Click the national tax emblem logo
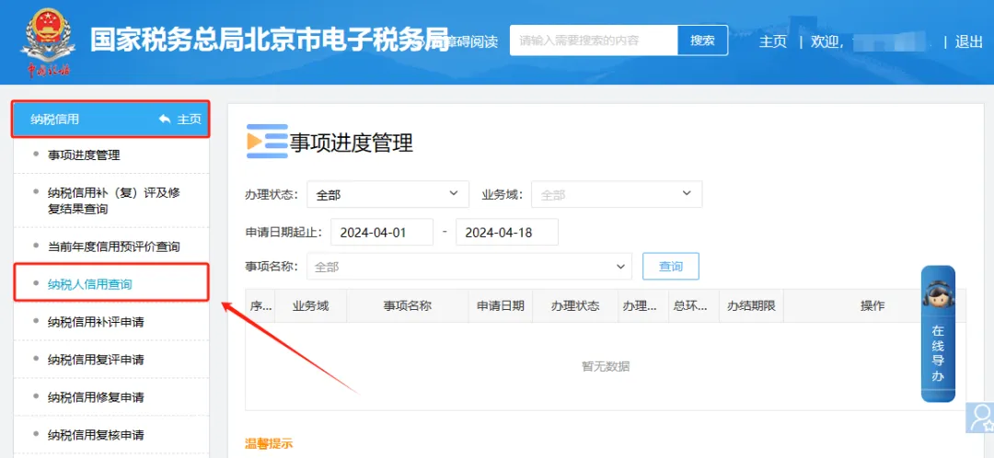This screenshot has height=458, width=994. tap(48, 41)
